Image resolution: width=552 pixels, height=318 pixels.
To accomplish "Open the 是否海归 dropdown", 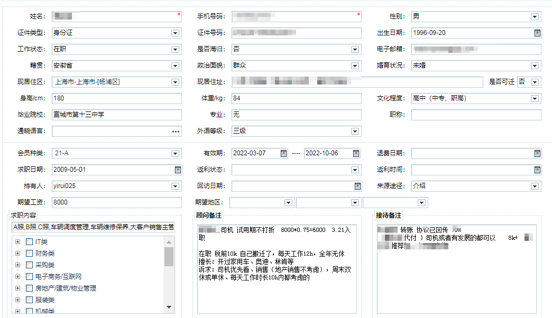I will click(x=355, y=50).
